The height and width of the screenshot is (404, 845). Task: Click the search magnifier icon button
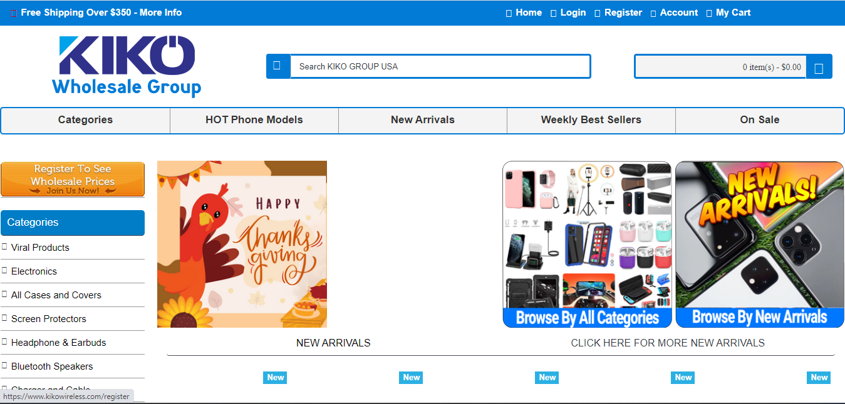click(277, 66)
